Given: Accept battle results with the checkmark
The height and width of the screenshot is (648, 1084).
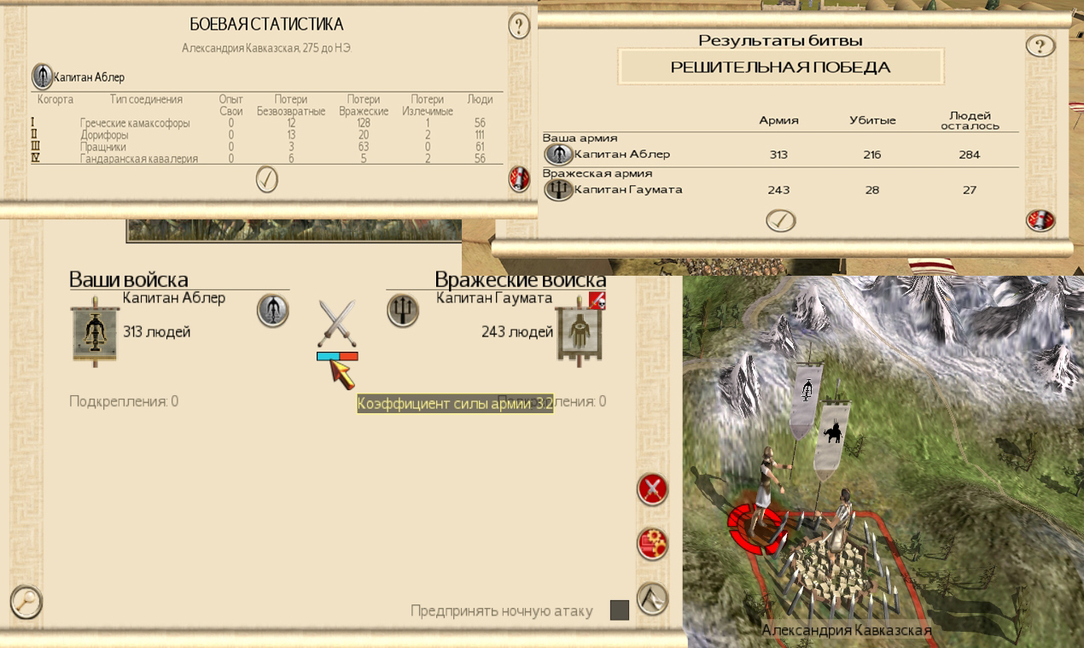Looking at the screenshot, I should coord(780,220).
